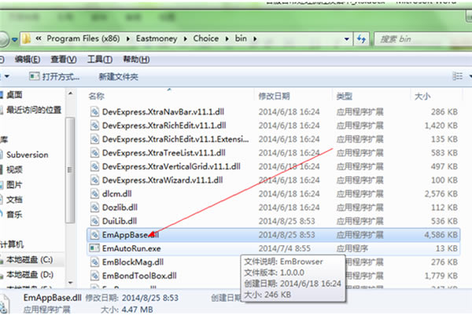
Task: Open the recent locations dropdown arrow
Action: (14, 39)
